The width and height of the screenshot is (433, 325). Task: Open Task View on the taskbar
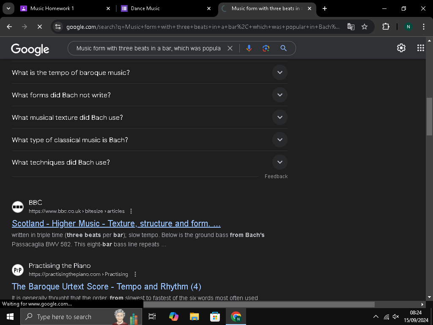coord(152,317)
